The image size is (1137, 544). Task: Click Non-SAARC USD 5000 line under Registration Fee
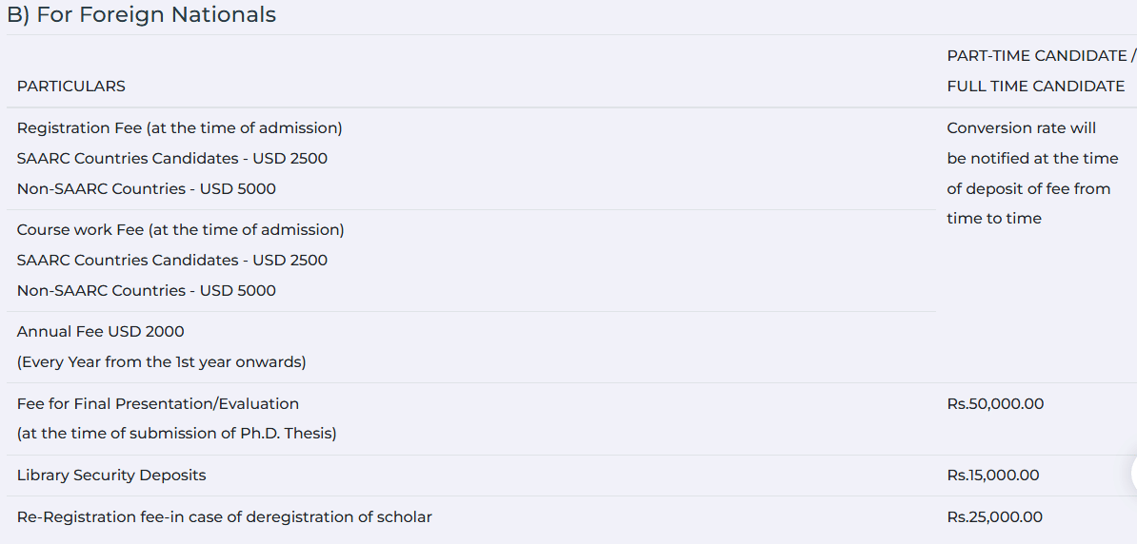146,189
